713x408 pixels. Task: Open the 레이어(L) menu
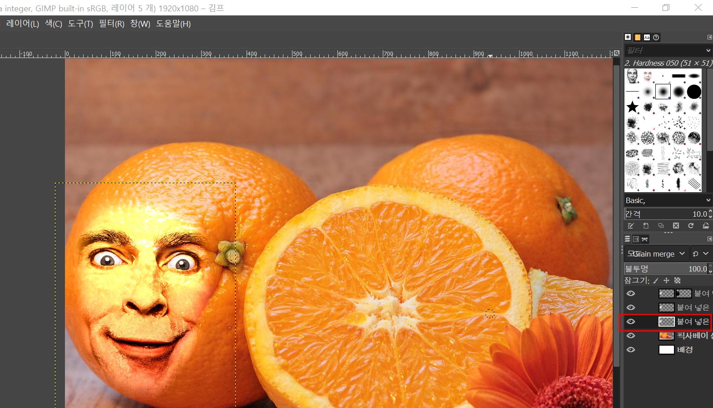click(23, 24)
